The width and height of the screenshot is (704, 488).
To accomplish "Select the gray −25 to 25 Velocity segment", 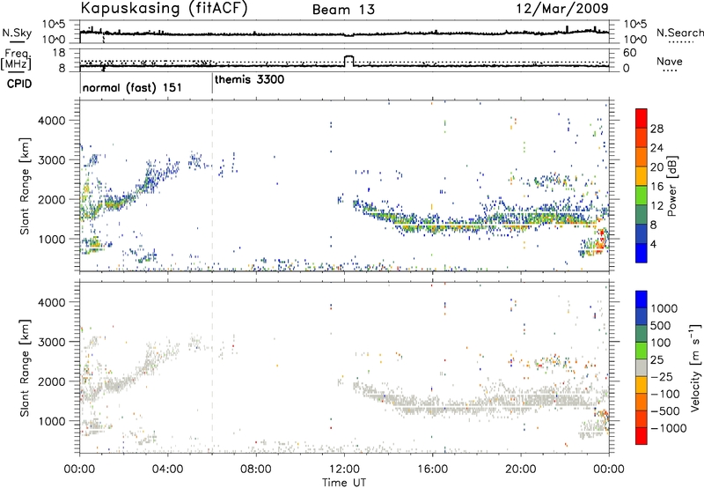I will point(642,367).
